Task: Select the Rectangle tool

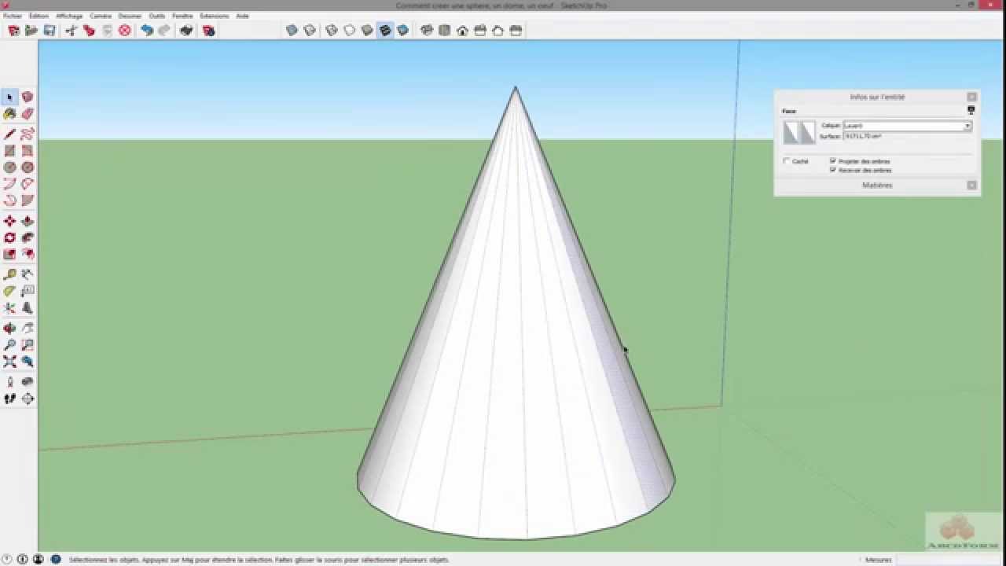Action: click(9, 150)
